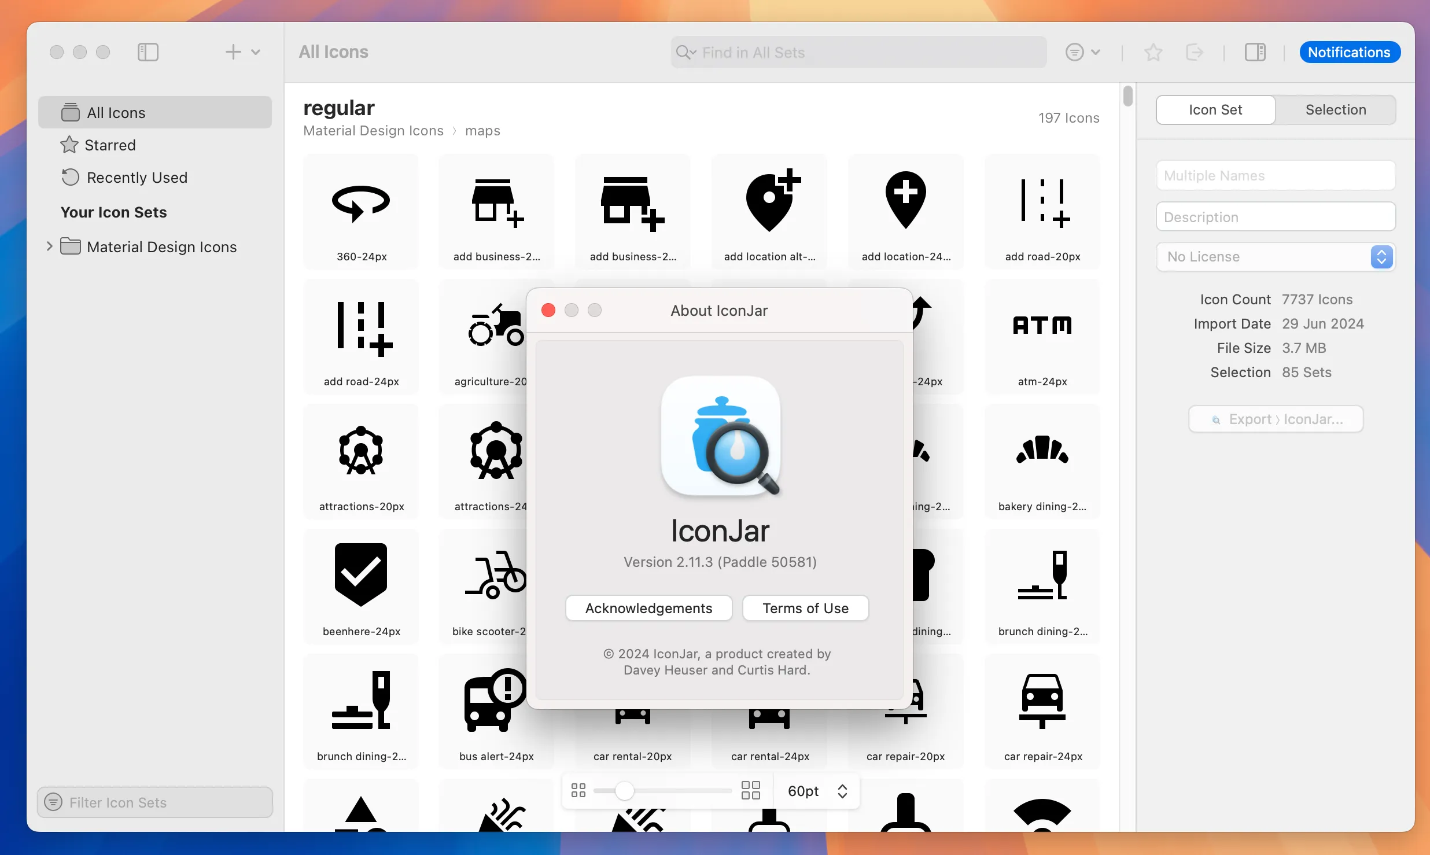Select the add location alt icon
This screenshot has height=855, width=1430.
[x=769, y=212]
